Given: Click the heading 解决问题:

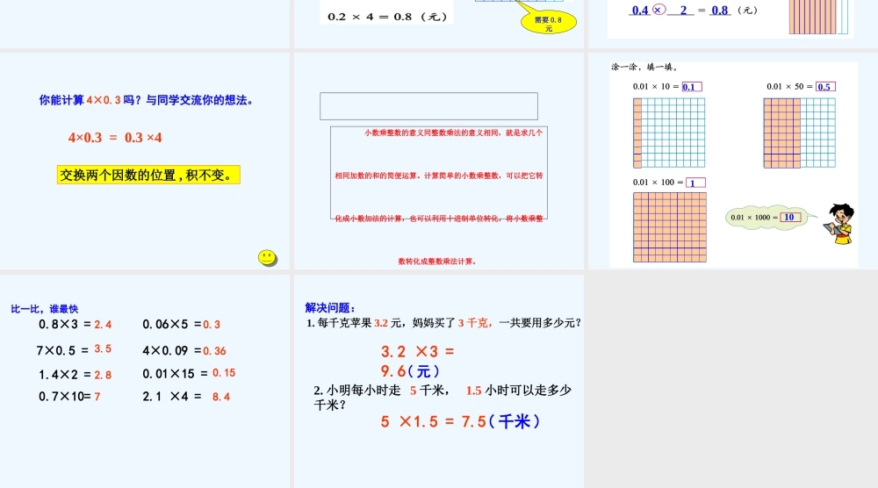Looking at the screenshot, I should coord(330,308).
